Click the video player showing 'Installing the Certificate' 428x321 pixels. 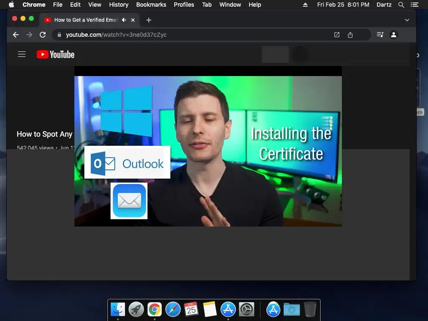(x=208, y=146)
